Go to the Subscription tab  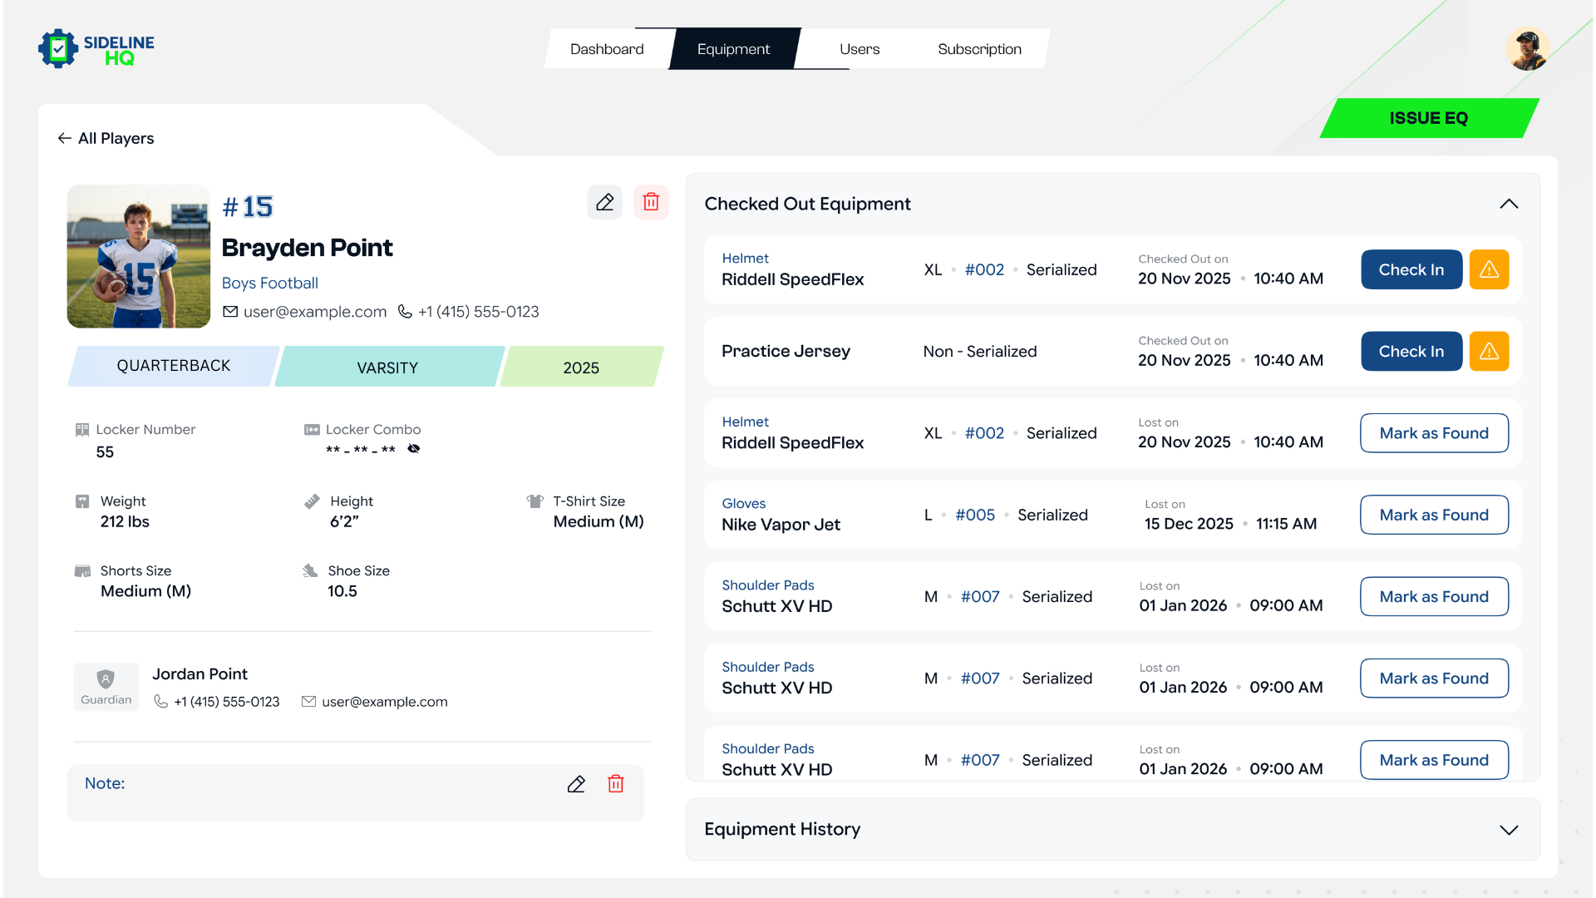979,49
